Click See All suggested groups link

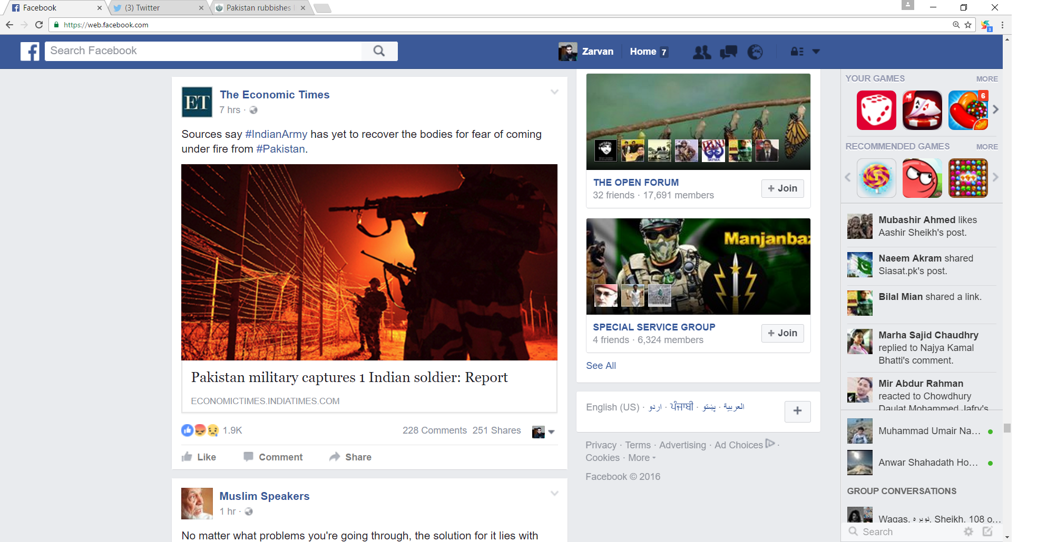[x=601, y=366]
